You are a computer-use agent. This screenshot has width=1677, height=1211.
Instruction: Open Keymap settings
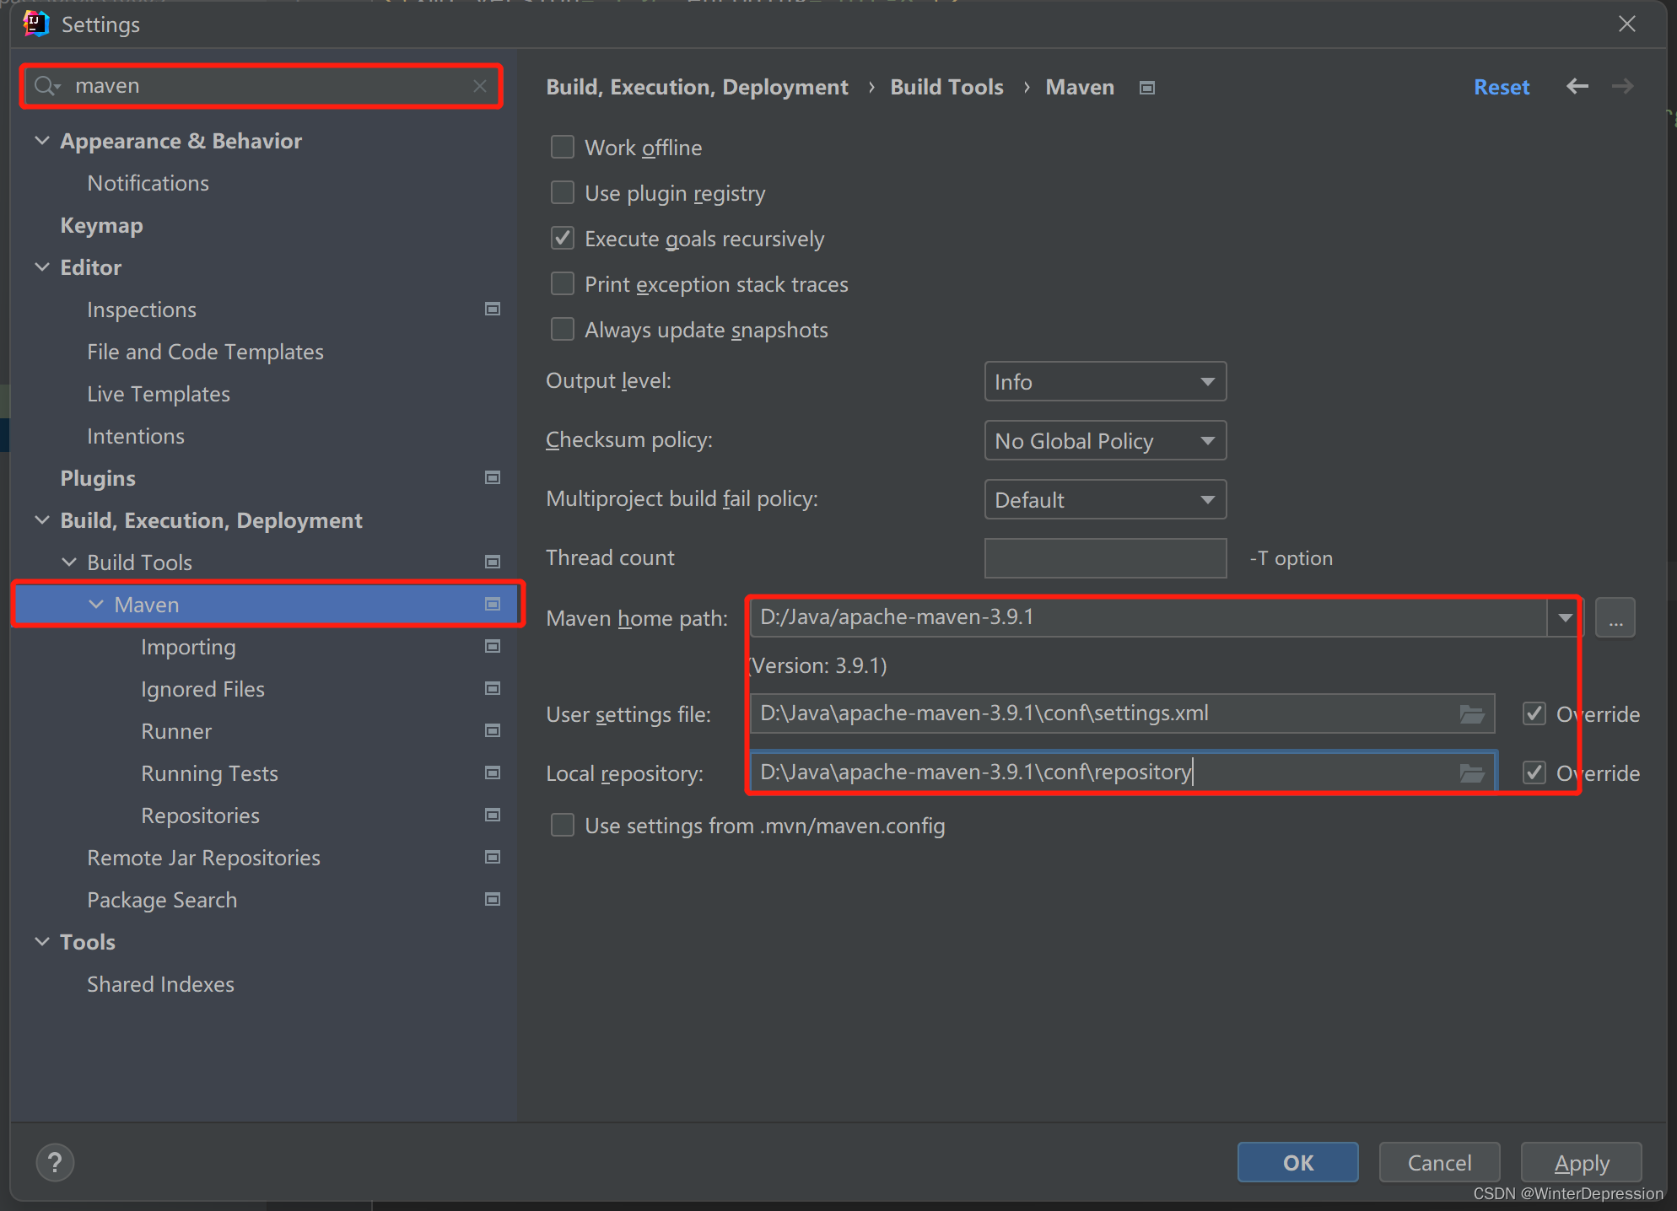102,225
